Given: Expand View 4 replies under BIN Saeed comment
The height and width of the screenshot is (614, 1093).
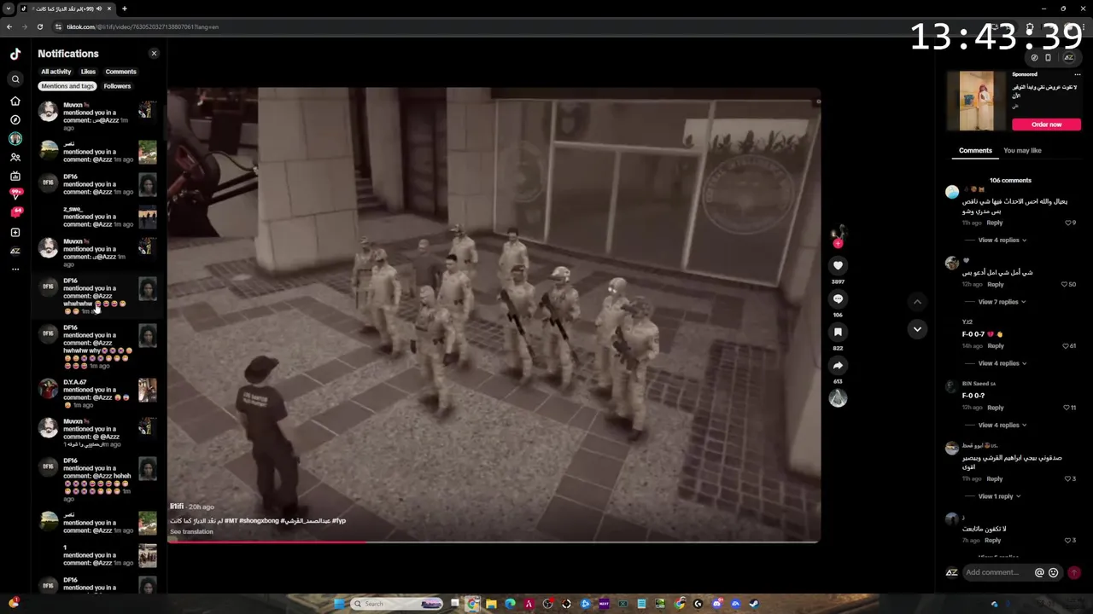Looking at the screenshot, I should tap(1002, 425).
